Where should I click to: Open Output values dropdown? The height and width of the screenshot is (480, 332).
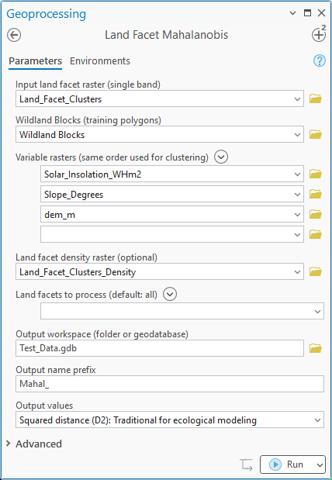click(x=317, y=420)
